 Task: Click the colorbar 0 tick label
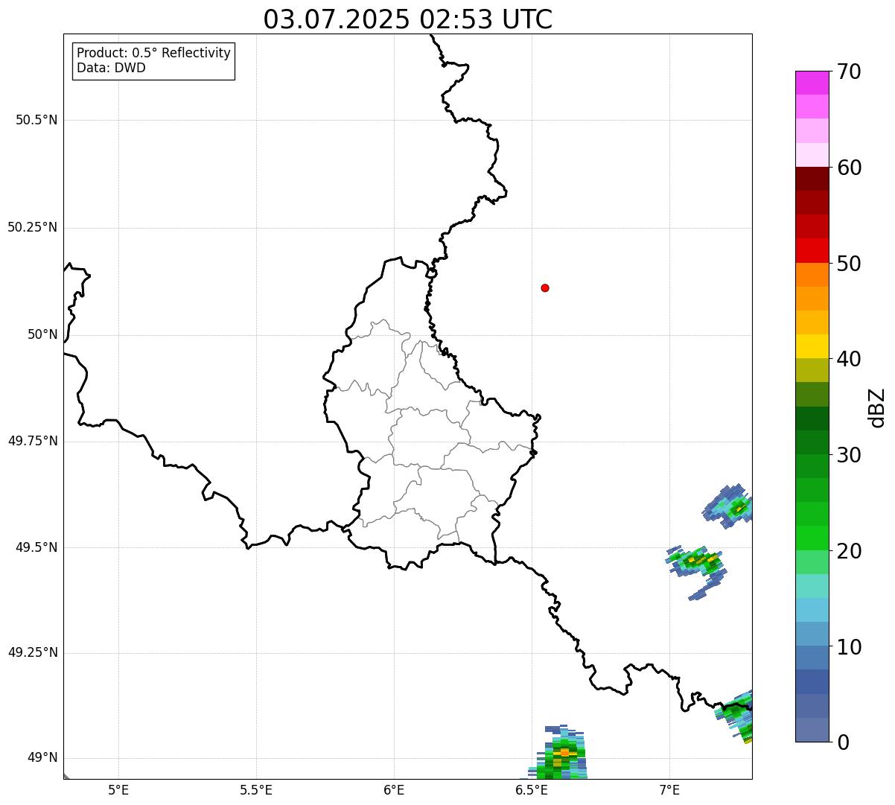pyautogui.click(x=843, y=742)
